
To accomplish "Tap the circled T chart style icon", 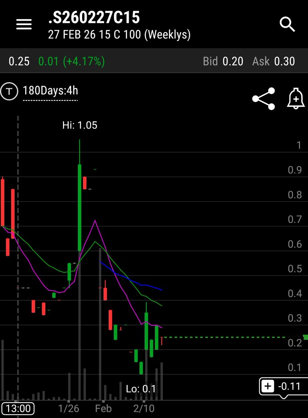I will [9, 92].
